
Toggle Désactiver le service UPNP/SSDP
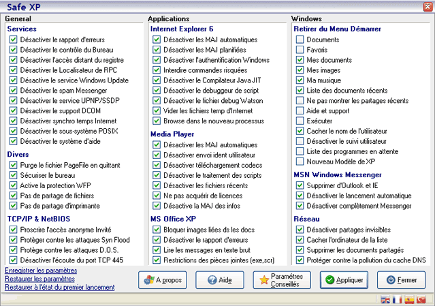click(x=13, y=100)
